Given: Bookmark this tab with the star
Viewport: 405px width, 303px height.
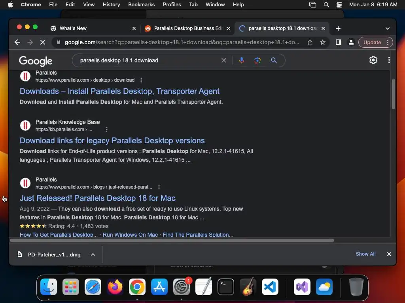Looking at the screenshot, I should pos(323,42).
